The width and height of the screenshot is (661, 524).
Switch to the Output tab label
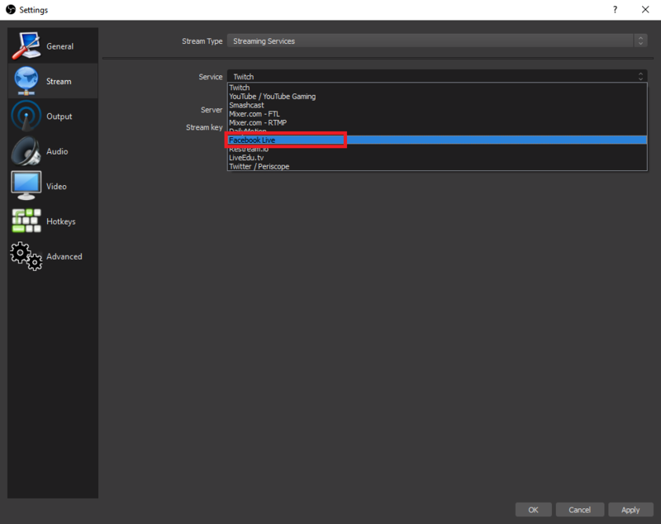[59, 117]
